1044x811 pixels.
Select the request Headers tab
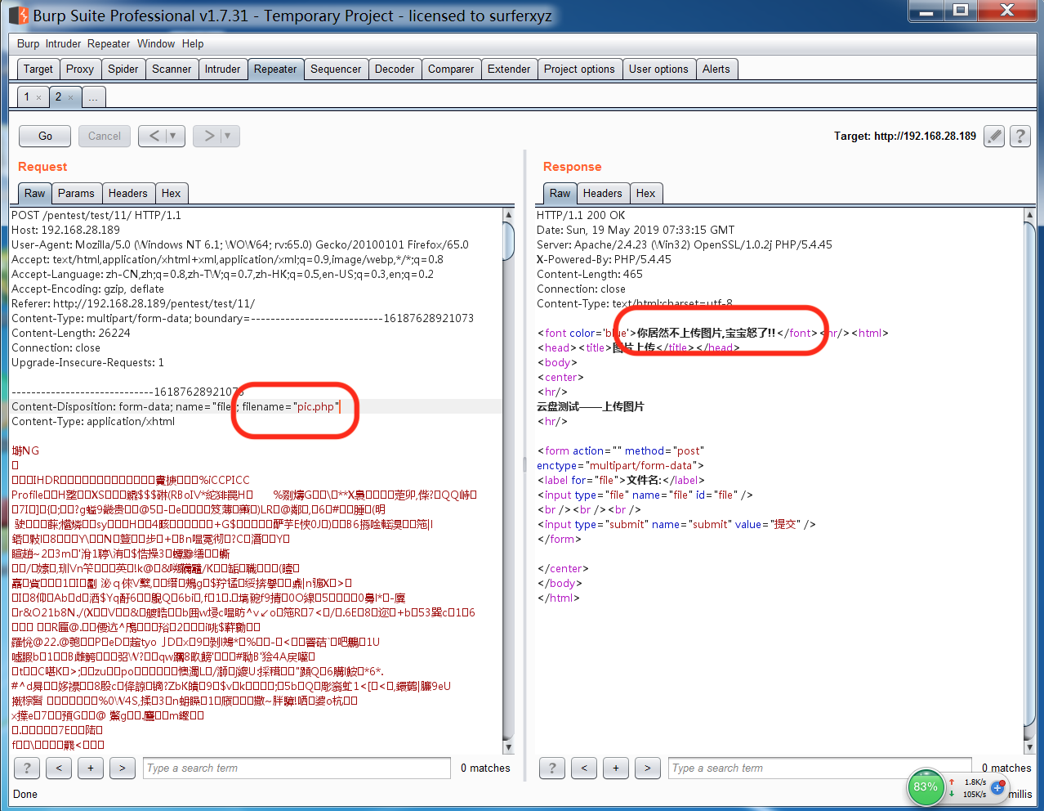coord(128,193)
